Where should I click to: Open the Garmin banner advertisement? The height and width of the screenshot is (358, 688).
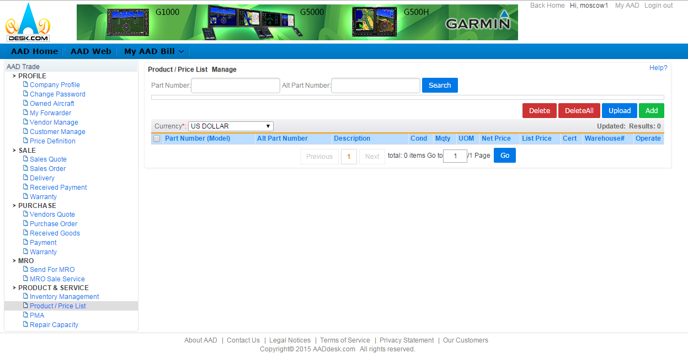[x=297, y=22]
